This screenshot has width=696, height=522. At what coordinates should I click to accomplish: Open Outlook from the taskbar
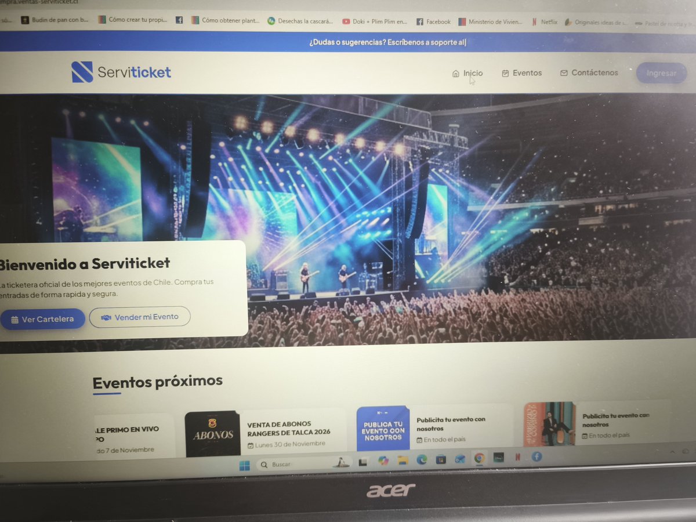tap(460, 459)
